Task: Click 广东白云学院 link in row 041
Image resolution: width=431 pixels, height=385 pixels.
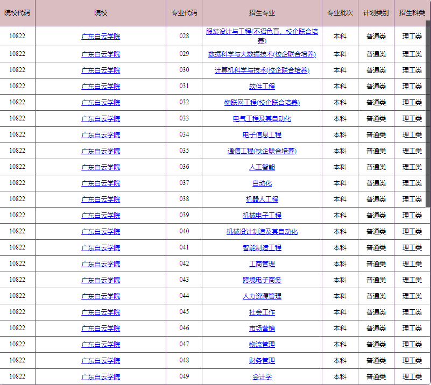Action: [101, 248]
